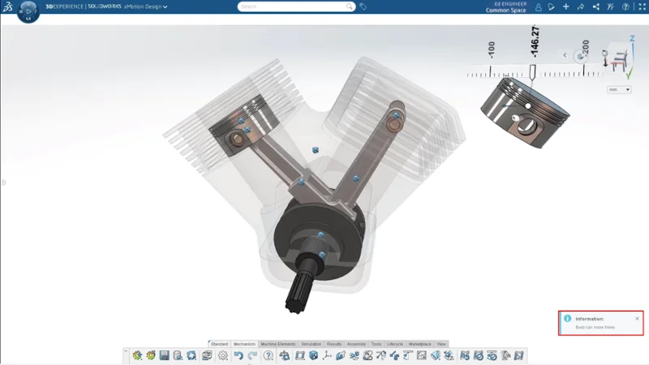The height and width of the screenshot is (365, 649).
Task: Switch to the Mechanism tab
Action: tap(244, 344)
